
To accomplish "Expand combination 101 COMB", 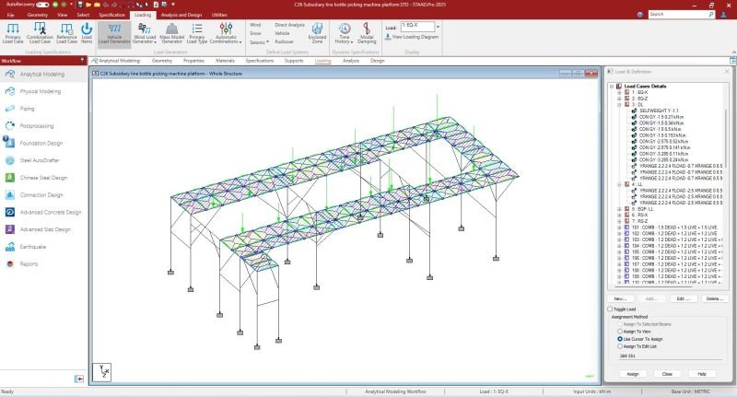I will point(619,228).
